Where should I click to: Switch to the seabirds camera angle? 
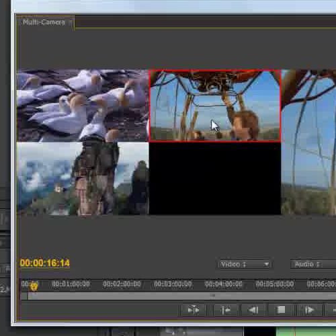click(x=83, y=106)
